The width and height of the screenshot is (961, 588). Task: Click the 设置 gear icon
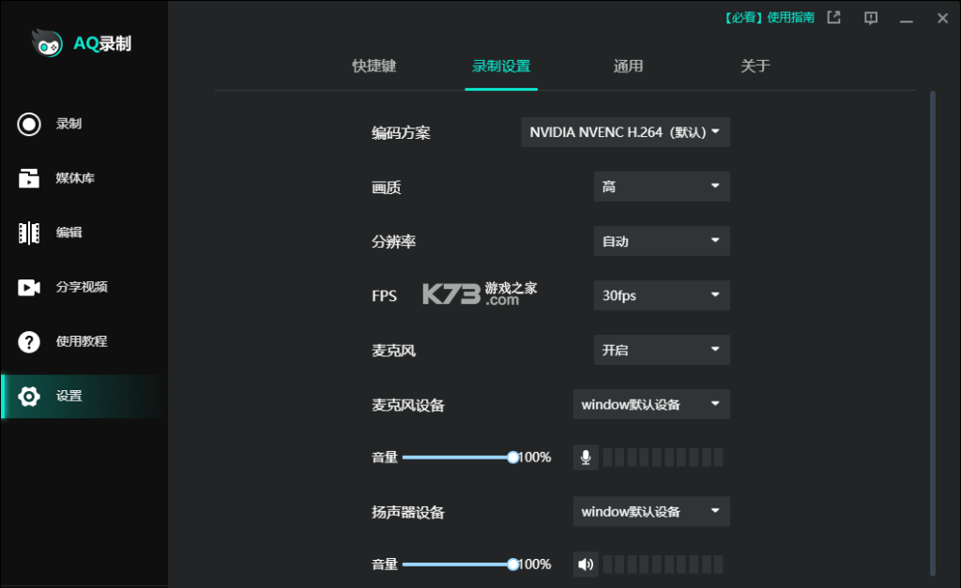[29, 397]
